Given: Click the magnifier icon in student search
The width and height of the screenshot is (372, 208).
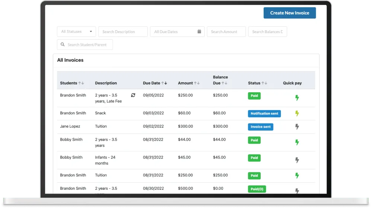Looking at the screenshot, I should [x=62, y=45].
